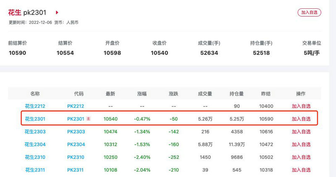Click the PK2212 code link
The width and height of the screenshot is (336, 177).
76,106
